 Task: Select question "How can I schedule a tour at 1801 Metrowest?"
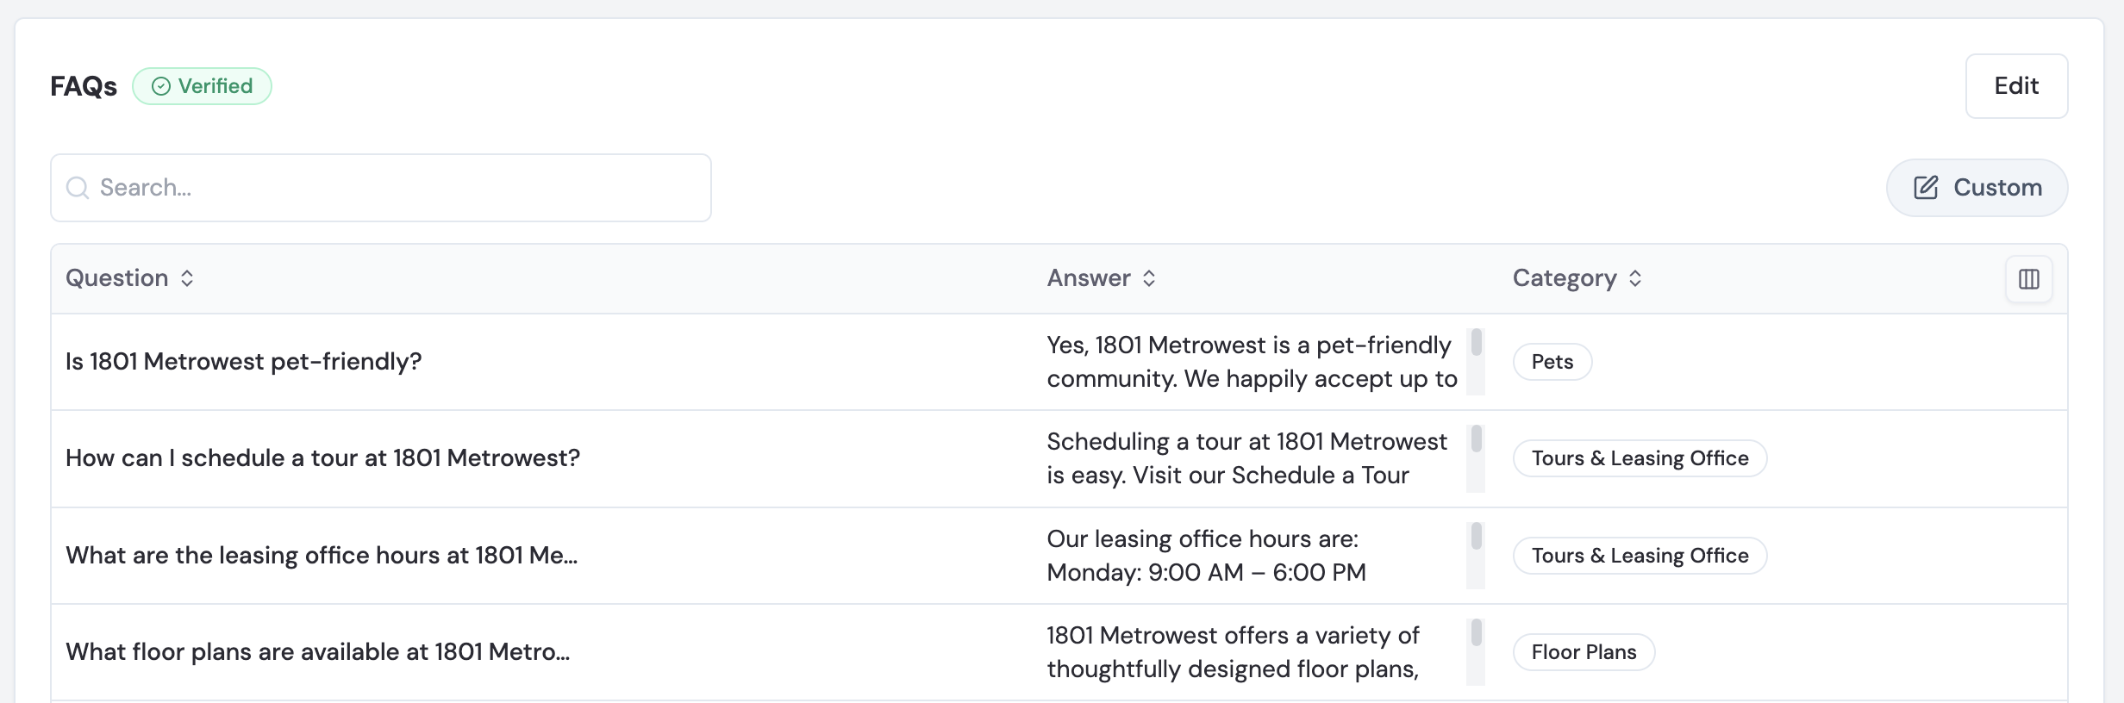coord(323,458)
